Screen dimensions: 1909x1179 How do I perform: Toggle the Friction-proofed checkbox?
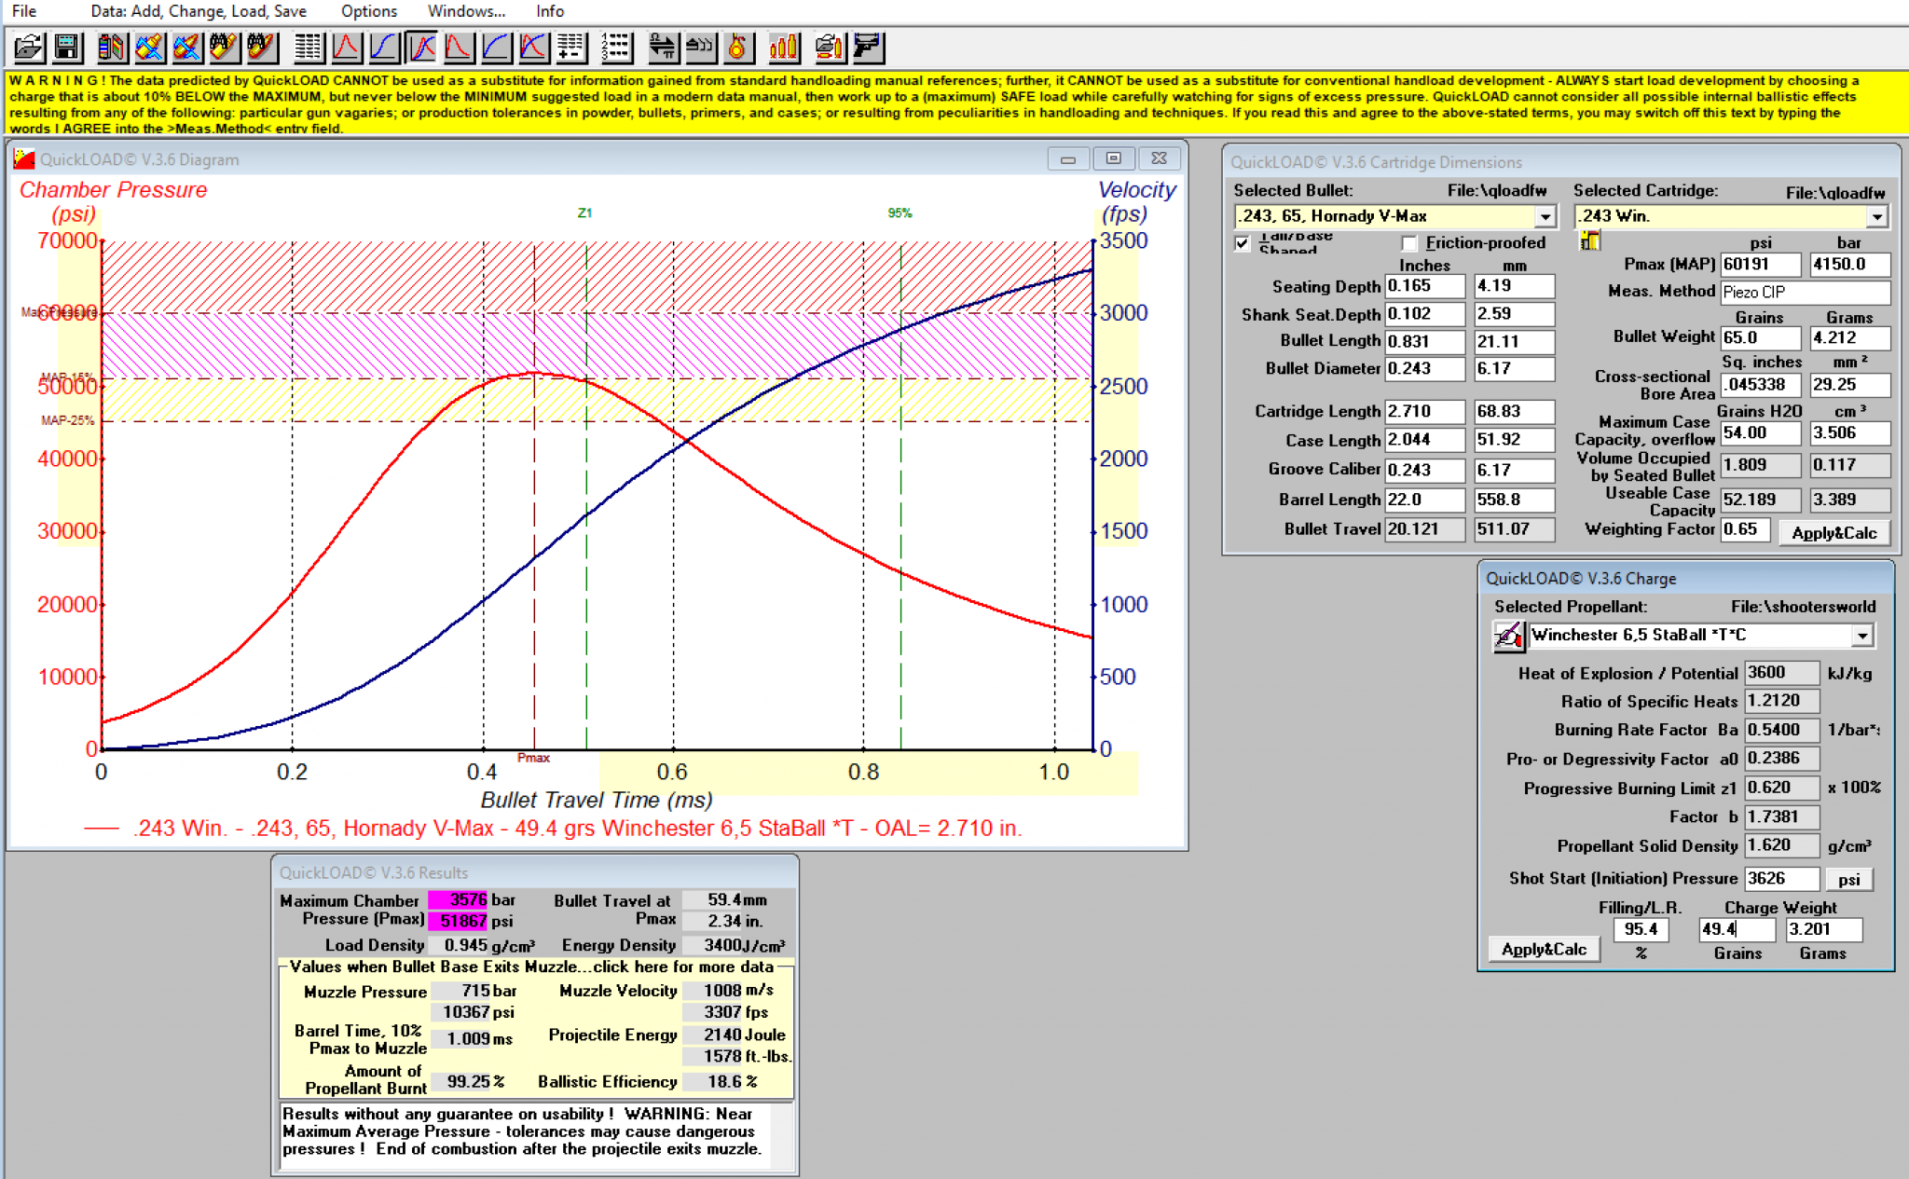tap(1410, 243)
